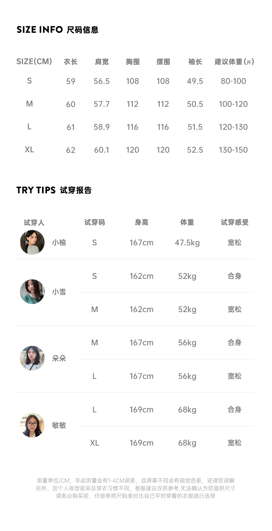This screenshot has height=531, width=272.
Task: Click the 47.5kg weight entry
Action: (187, 243)
